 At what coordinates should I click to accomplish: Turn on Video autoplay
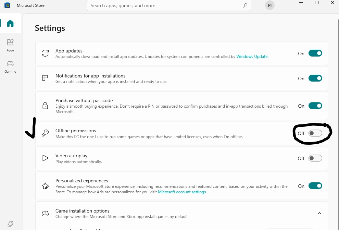pos(315,158)
